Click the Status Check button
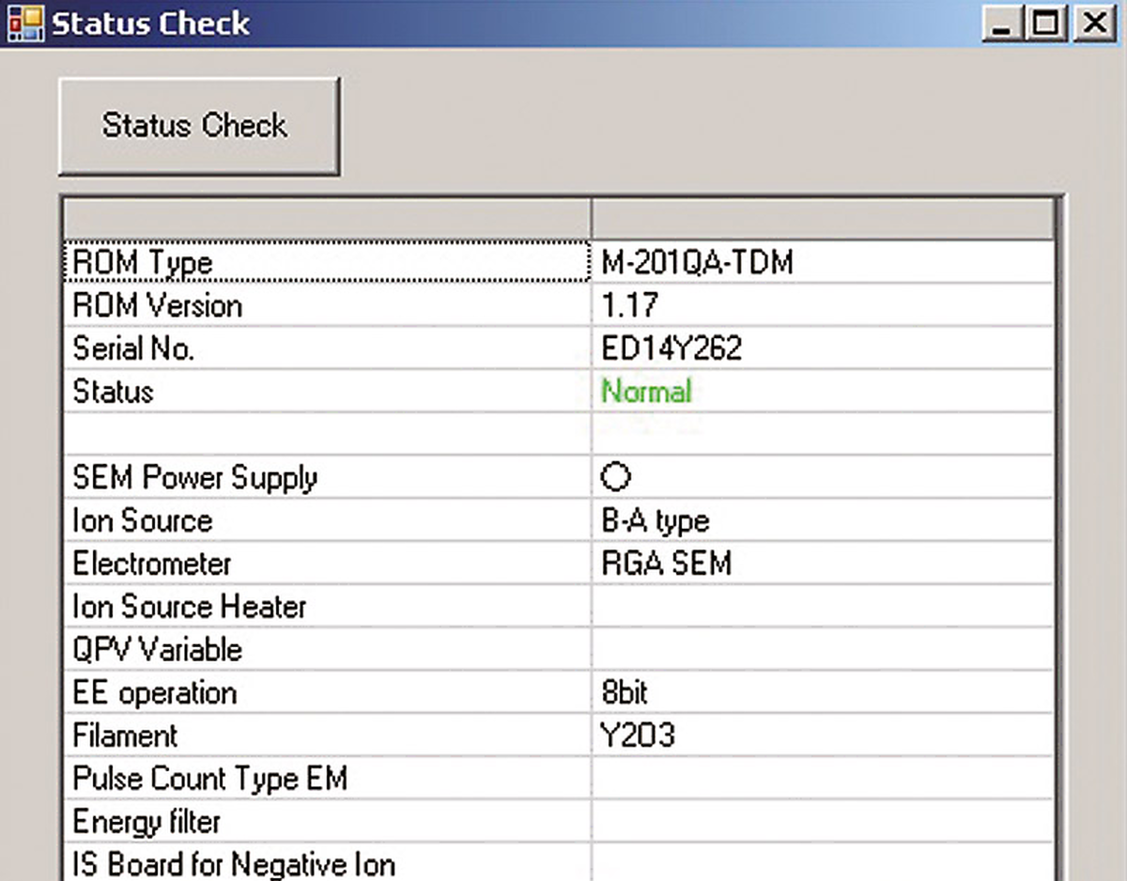This screenshot has height=881, width=1127. click(198, 126)
